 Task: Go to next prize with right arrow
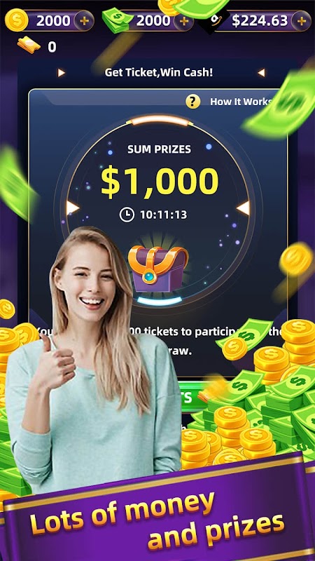(x=243, y=208)
